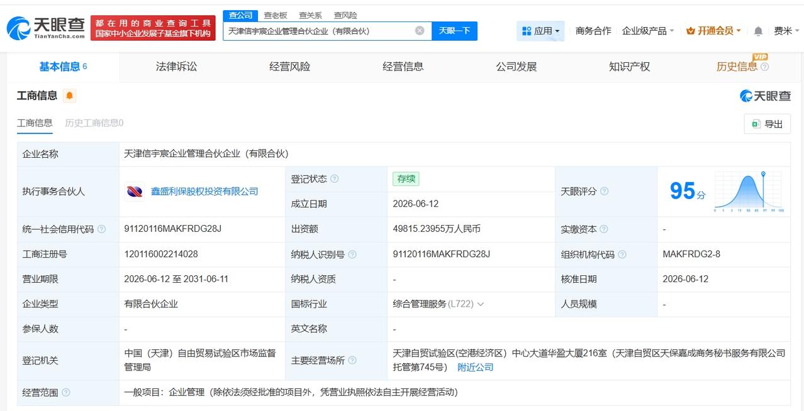Click help icon next to 纳税人识别号

(352, 255)
